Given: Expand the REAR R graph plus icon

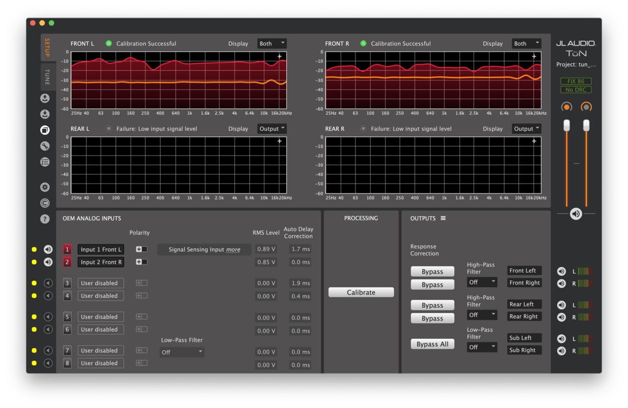Looking at the screenshot, I should pos(534,141).
